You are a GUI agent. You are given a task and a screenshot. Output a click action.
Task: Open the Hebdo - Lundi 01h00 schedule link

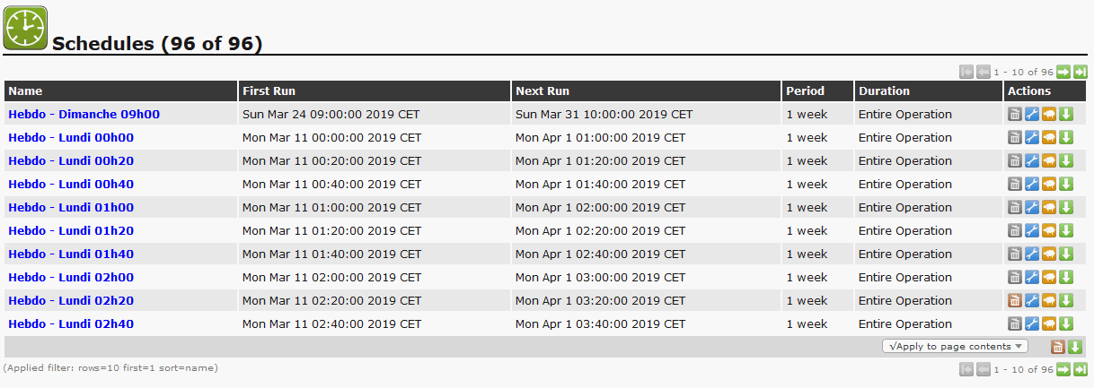(71, 208)
